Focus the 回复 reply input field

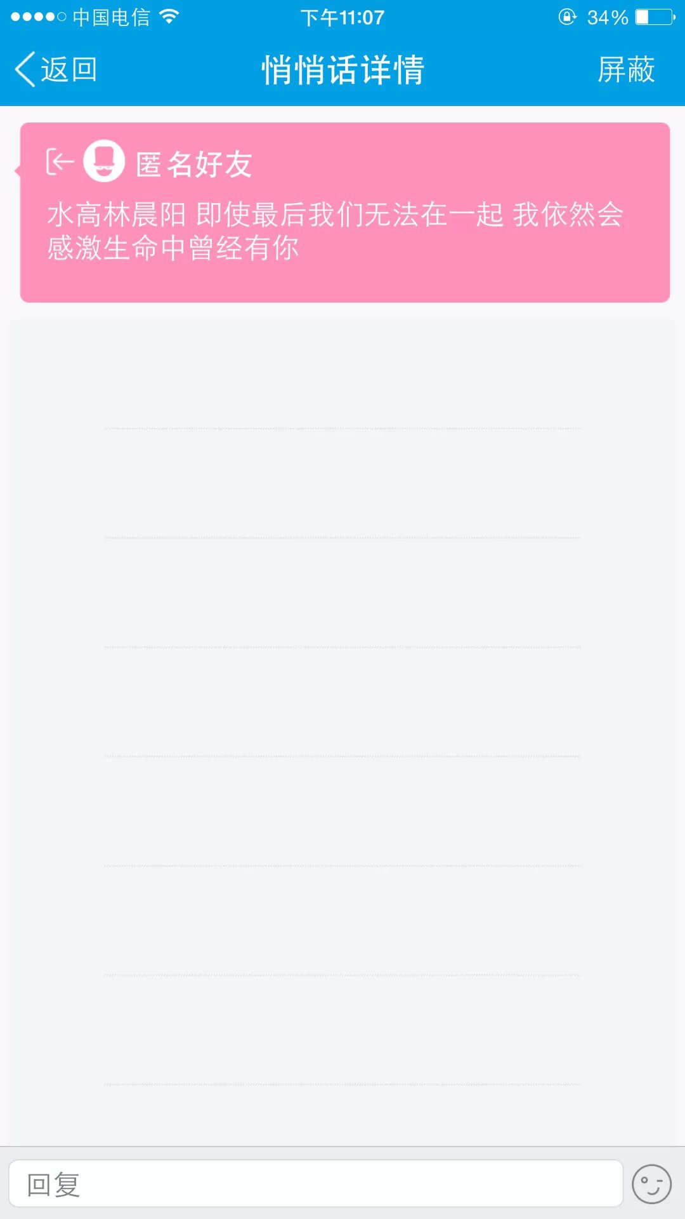[x=315, y=1184]
